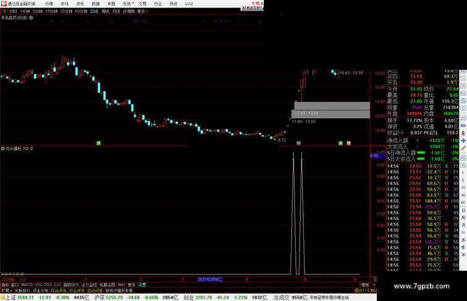467x301 pixels.
Task: Click the blue move-arrows icon in sidebar
Action: (463, 140)
